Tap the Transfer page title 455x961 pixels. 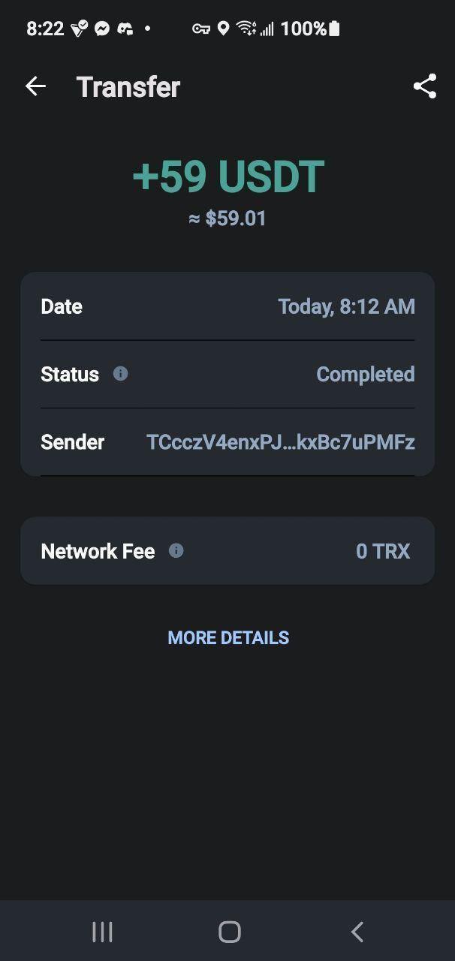point(128,86)
